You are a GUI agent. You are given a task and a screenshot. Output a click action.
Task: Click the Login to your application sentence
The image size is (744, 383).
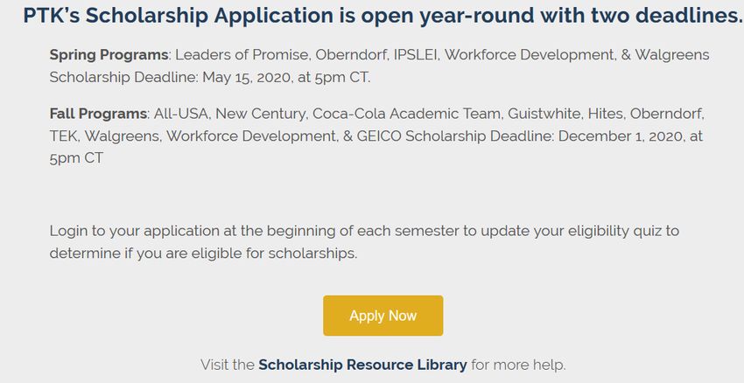coord(364,241)
